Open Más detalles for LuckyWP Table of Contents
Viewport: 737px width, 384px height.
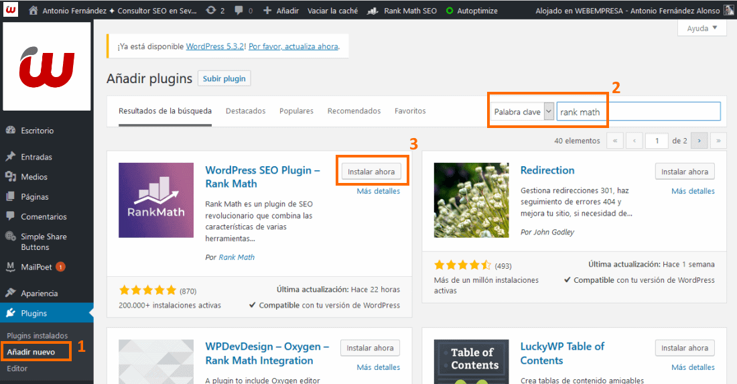coord(693,367)
